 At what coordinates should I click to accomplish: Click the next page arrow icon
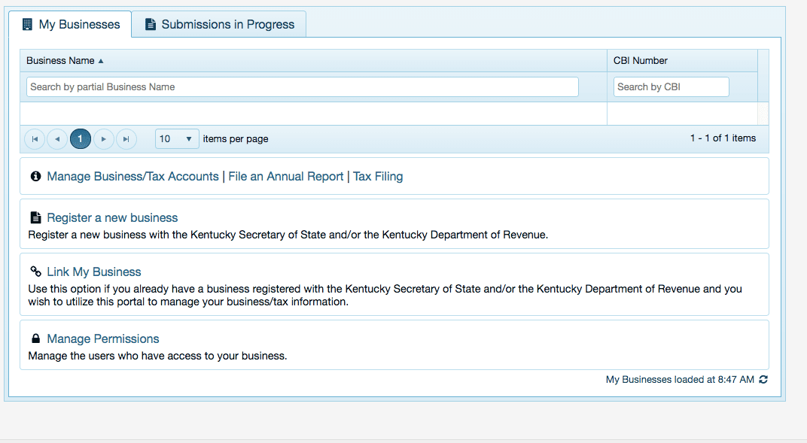click(103, 138)
